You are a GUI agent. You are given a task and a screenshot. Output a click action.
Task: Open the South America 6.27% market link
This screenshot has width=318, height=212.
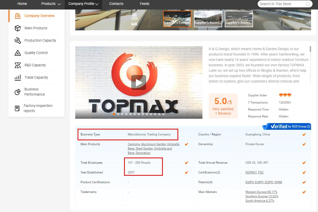[260, 201]
